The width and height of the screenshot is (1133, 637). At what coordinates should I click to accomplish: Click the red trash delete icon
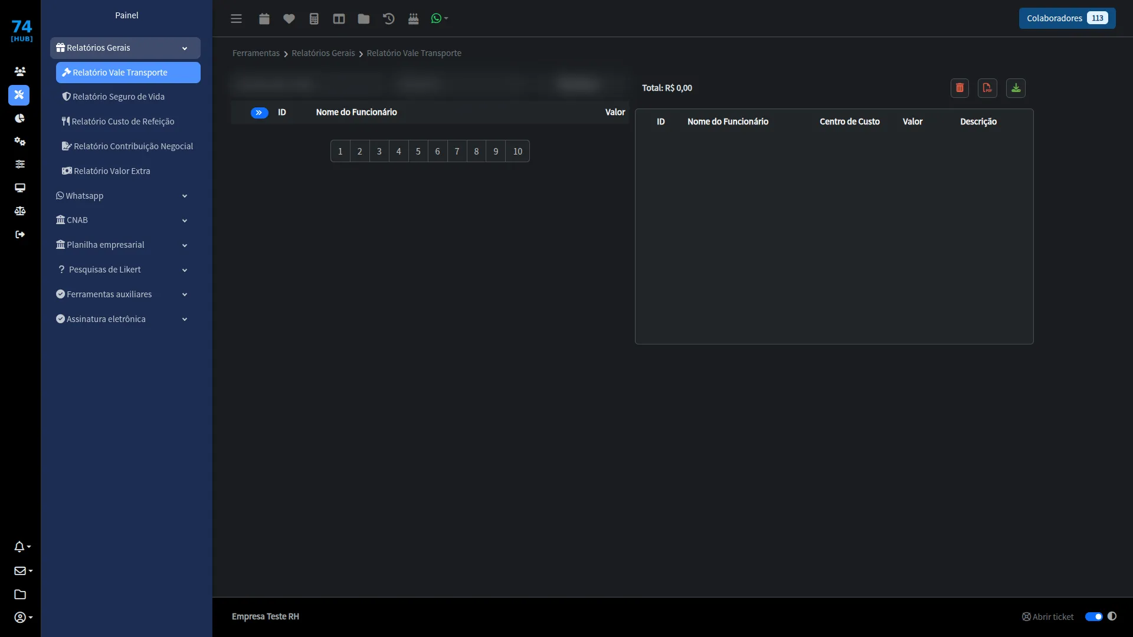(960, 88)
